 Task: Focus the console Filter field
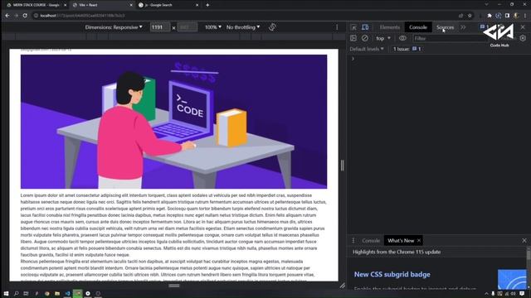tap(450, 39)
